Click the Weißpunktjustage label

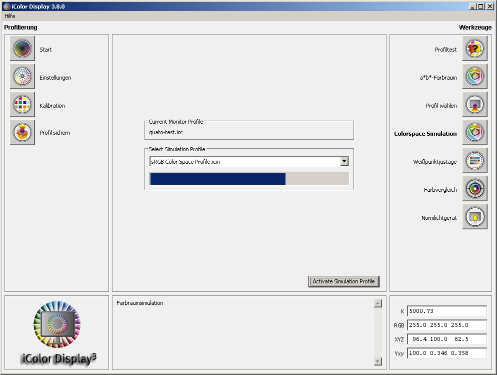coord(435,162)
